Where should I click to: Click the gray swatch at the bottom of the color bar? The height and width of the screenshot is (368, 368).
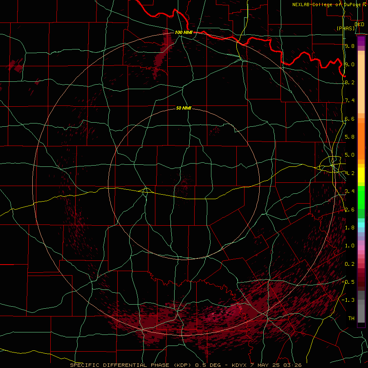361,314
